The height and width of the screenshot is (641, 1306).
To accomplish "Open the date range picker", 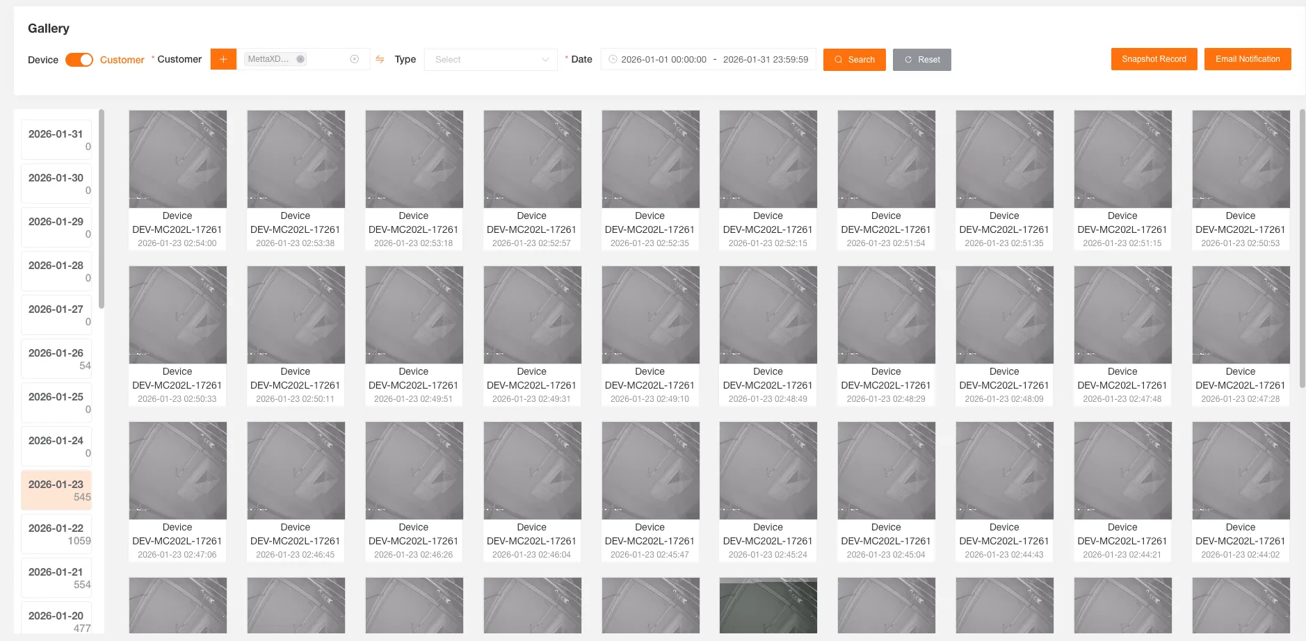I will tap(708, 59).
